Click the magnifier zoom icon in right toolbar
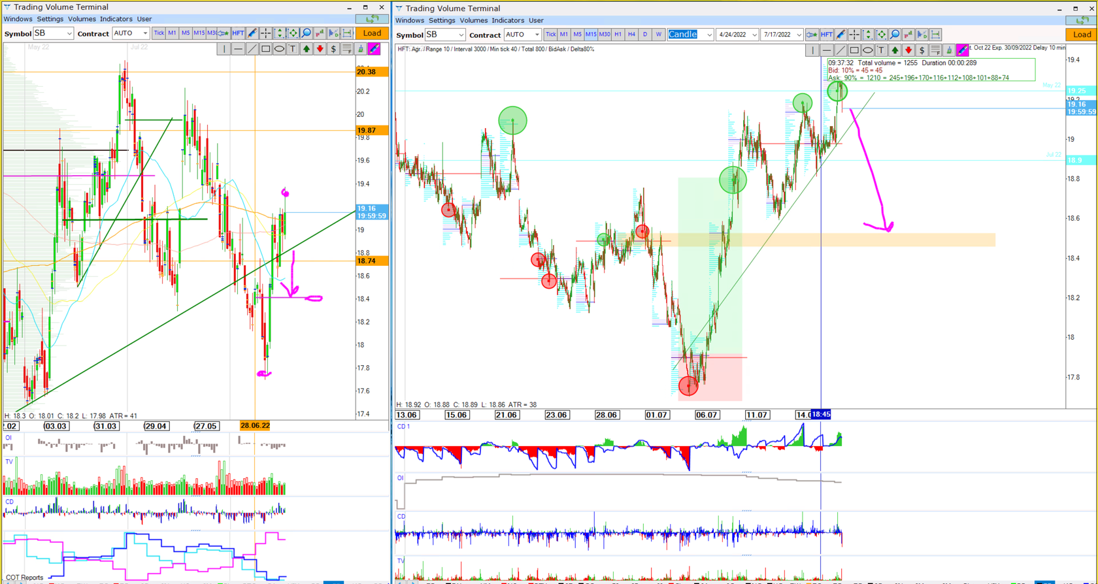The image size is (1098, 584). coord(895,35)
